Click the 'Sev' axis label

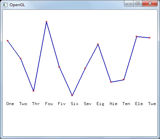tap(87, 104)
